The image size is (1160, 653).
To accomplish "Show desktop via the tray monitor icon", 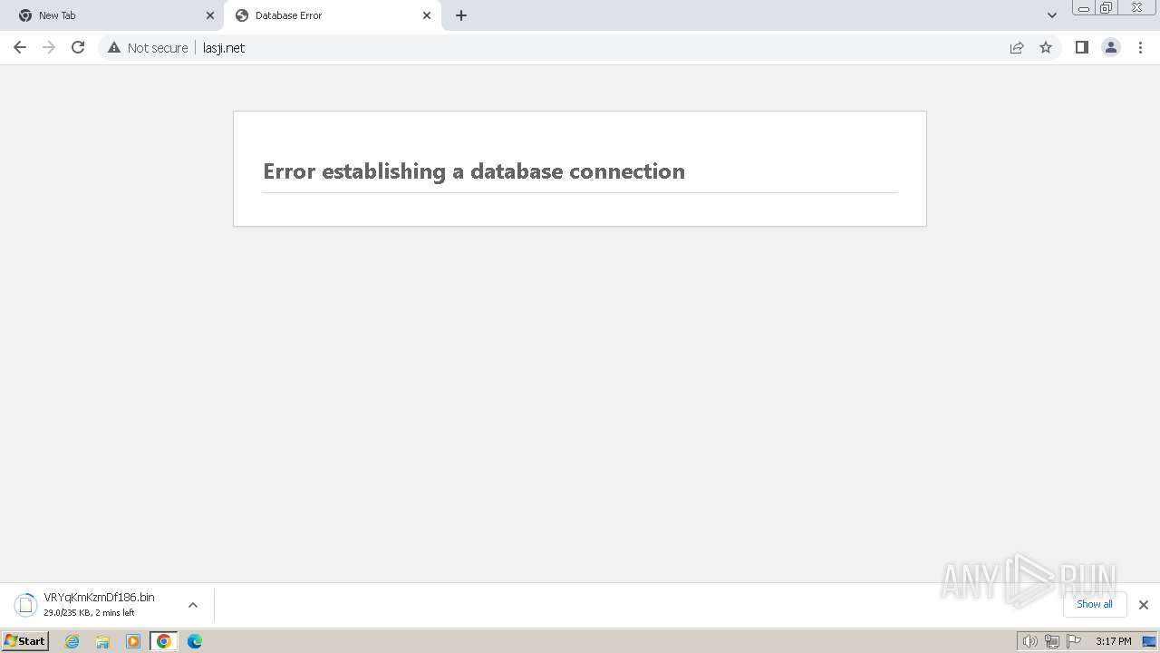I will (1149, 641).
